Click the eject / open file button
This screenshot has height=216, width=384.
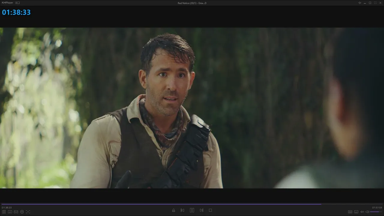point(173,210)
